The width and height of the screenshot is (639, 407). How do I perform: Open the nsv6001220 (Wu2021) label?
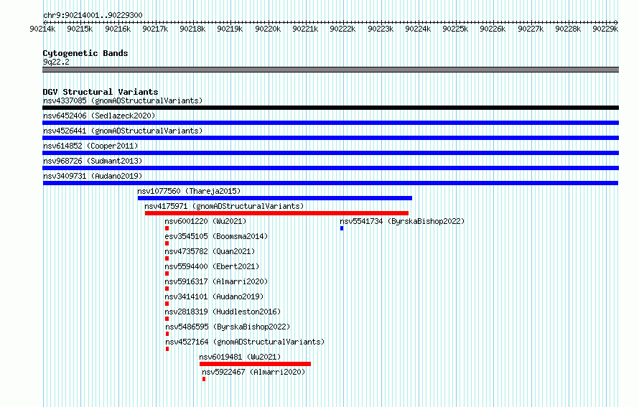tap(205, 221)
